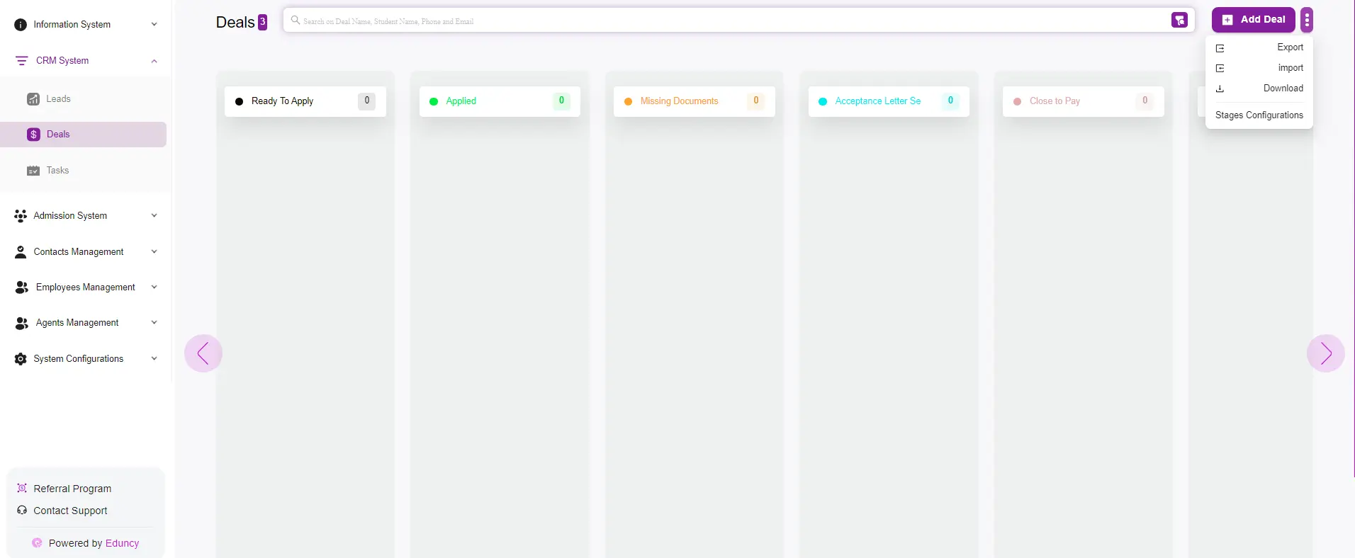Click the Referral Program icon
The image size is (1355, 558).
(x=22, y=489)
